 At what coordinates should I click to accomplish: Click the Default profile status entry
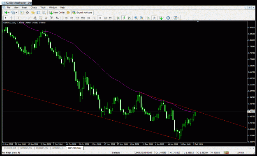click(x=116, y=153)
